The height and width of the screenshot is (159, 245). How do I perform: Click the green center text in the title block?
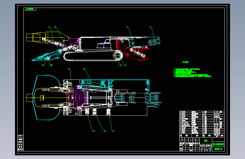click(206, 141)
